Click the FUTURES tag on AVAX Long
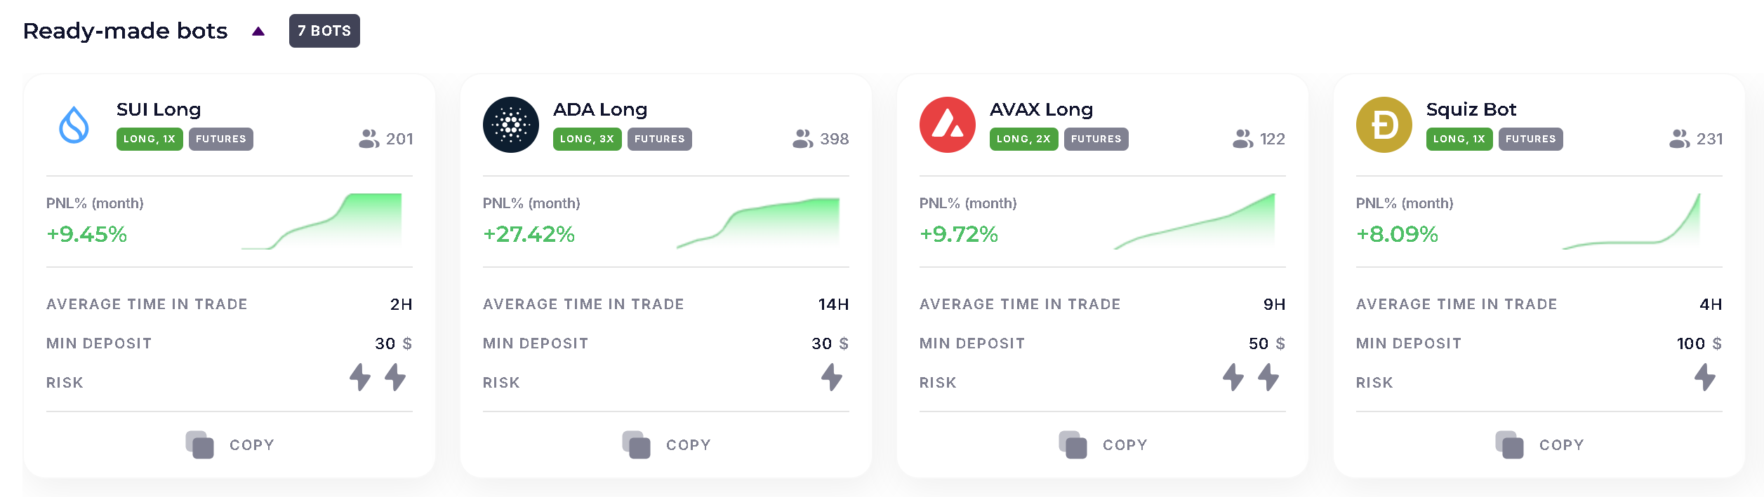This screenshot has height=497, width=1764. coord(1096,139)
